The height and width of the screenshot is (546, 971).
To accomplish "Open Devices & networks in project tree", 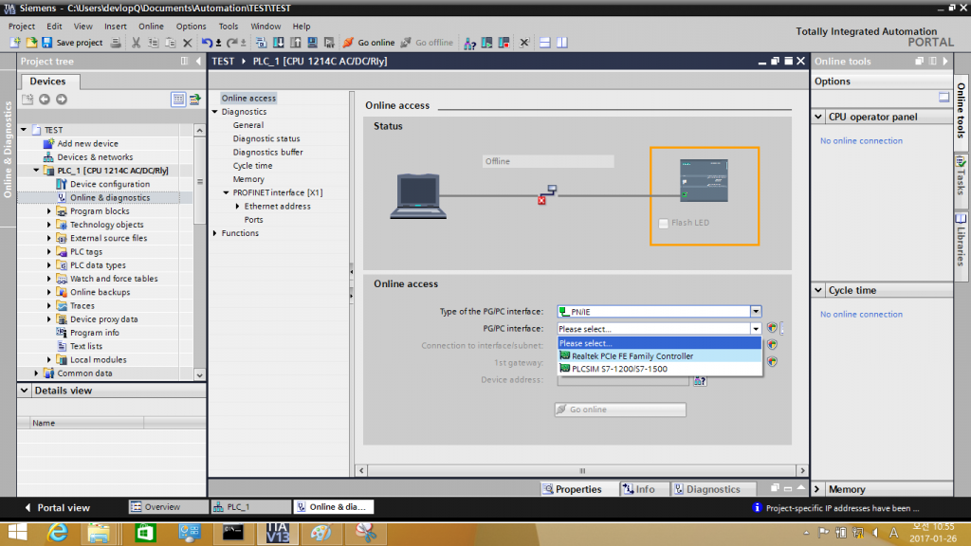I will click(95, 157).
